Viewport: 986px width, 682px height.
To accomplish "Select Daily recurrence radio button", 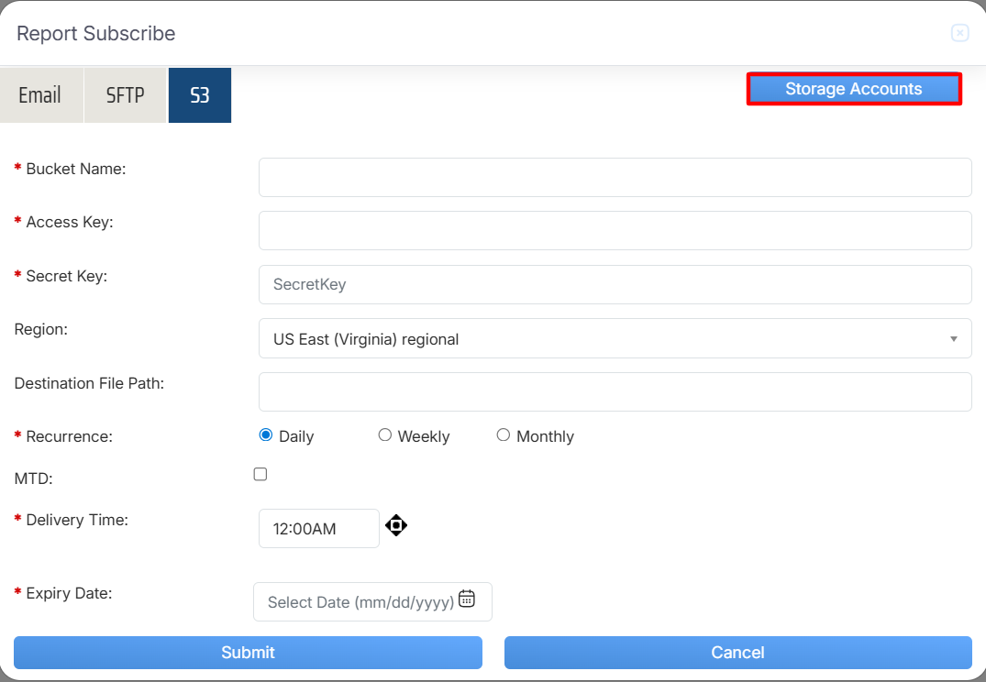I will (266, 435).
